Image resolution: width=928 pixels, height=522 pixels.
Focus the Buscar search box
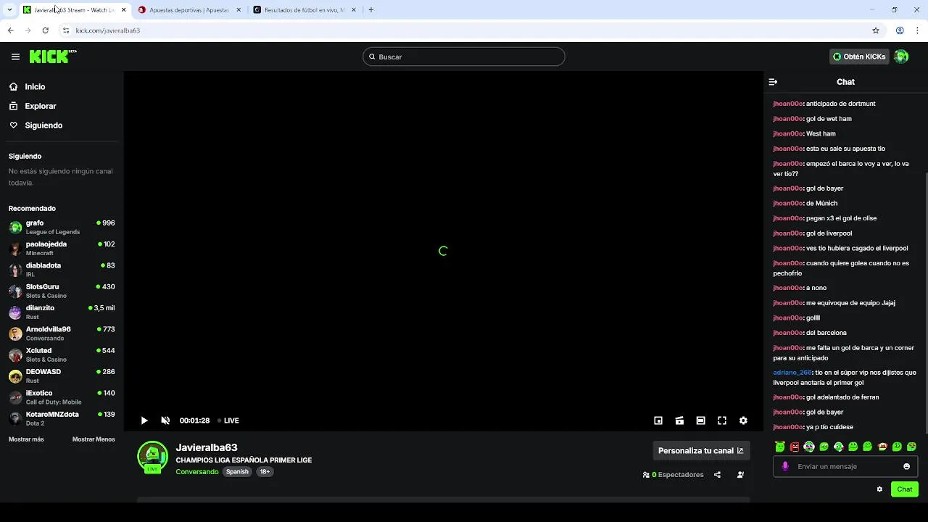point(464,57)
